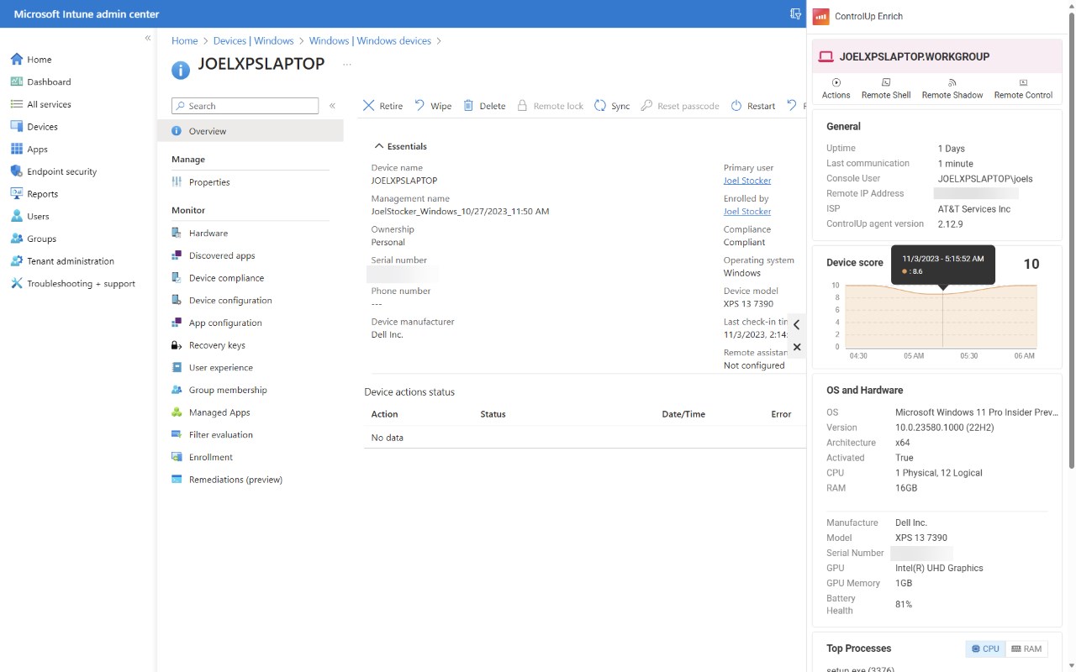Sort by Status column header
The width and height of the screenshot is (1076, 672).
493,414
